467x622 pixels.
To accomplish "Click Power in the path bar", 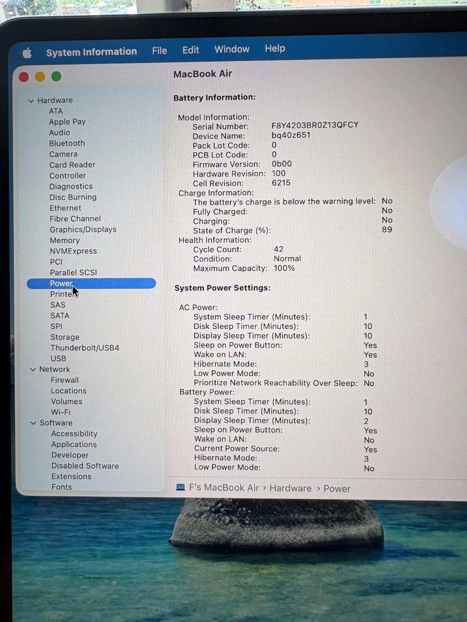I will click(x=337, y=489).
